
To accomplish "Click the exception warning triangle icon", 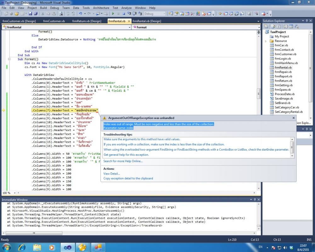I will click(105, 118).
